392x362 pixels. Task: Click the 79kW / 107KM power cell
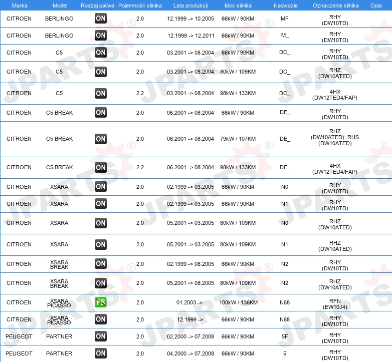(238, 139)
